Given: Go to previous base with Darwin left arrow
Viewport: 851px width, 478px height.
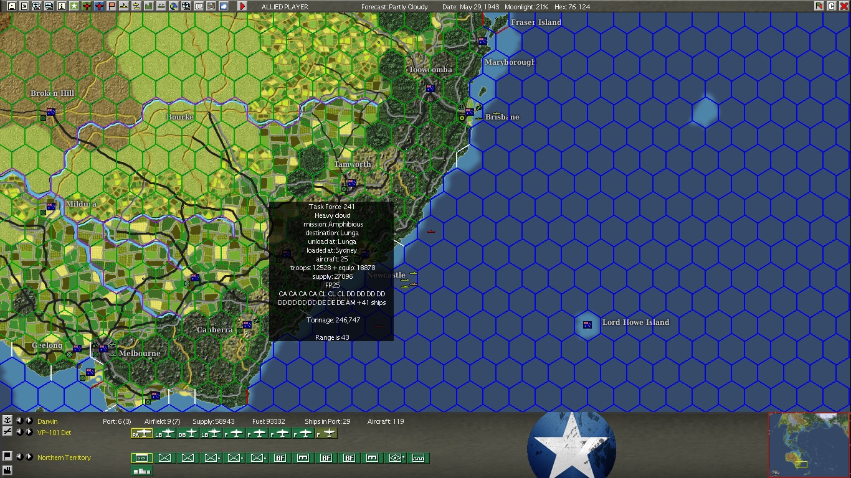Looking at the screenshot, I should click(19, 421).
